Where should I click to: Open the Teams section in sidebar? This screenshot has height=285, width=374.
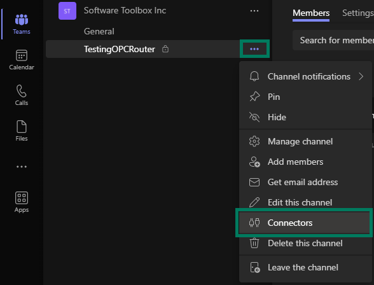point(22,24)
